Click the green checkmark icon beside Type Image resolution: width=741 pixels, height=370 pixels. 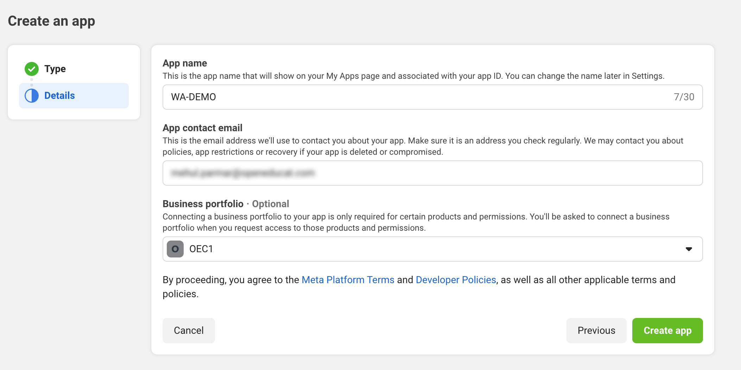32,69
